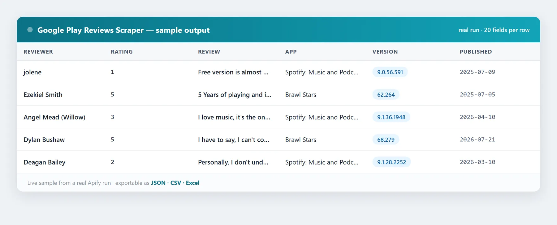Select the RATING column header
Screen dimensions: 557x225
(122, 52)
